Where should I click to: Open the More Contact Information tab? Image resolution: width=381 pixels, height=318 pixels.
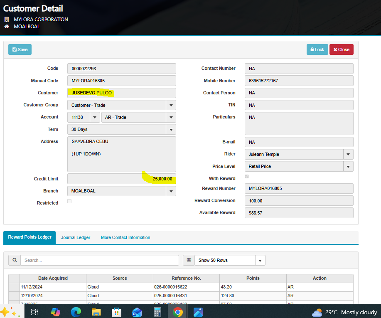pyautogui.click(x=125, y=237)
